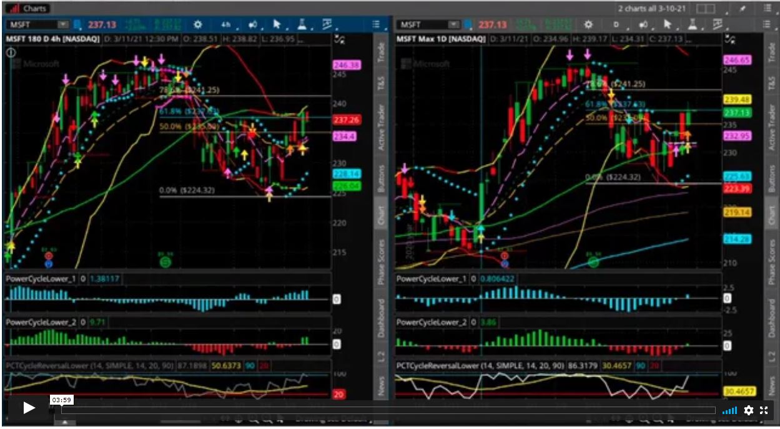The image size is (780, 429).
Task: Click the expand icon beside the right chart header
Action: [x=730, y=39]
